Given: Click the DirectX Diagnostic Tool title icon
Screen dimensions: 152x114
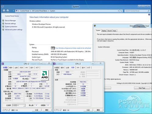Looking at the screenshot, I should 95,26.
